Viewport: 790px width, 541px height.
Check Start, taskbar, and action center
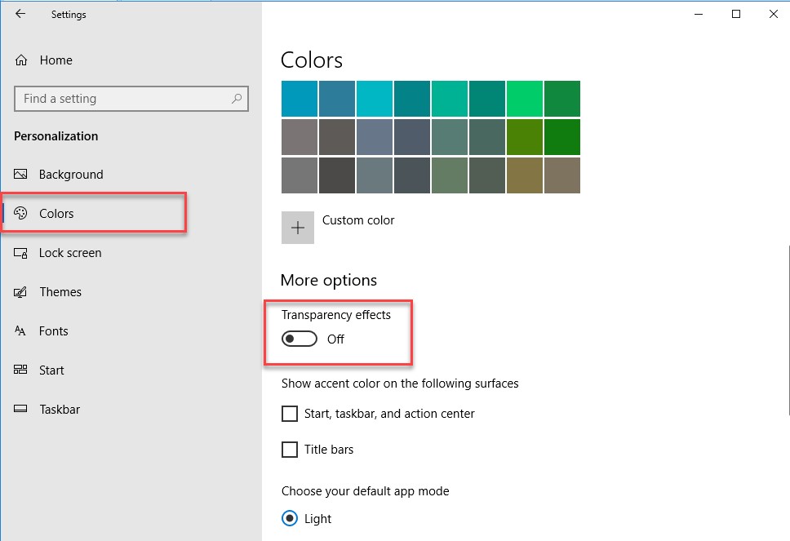tap(290, 414)
